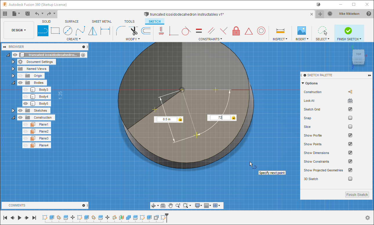Open the Circle sketch tool
Image resolution: width=374 pixels, height=225 pixels.
(68, 30)
